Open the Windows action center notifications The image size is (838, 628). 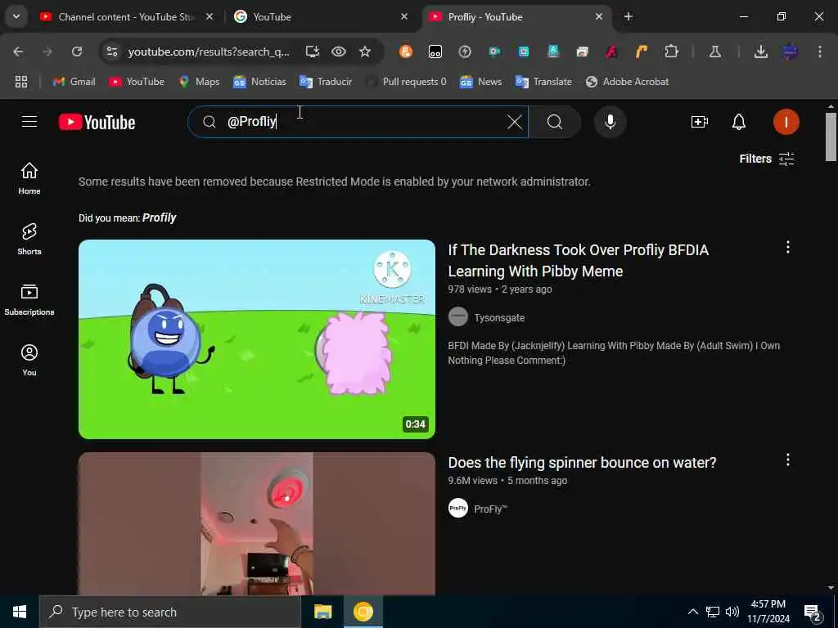813,612
